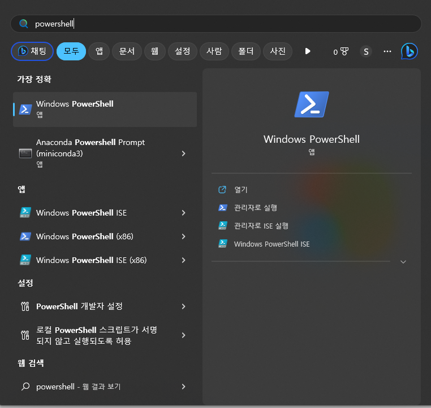
Task: Select the 모두 filter tab
Action: coord(71,51)
